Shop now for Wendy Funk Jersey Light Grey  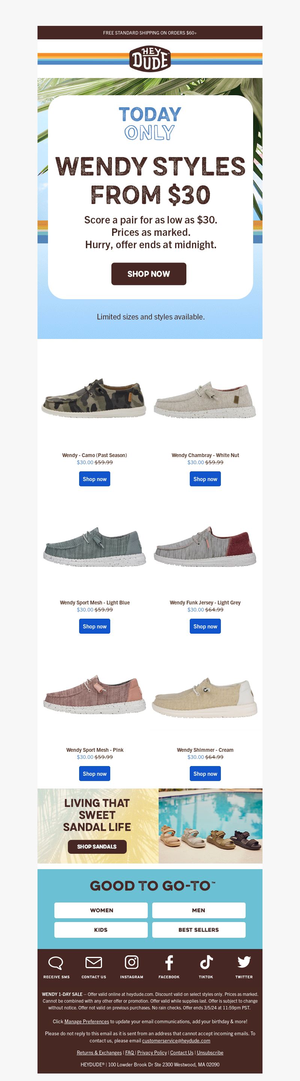coord(205,626)
